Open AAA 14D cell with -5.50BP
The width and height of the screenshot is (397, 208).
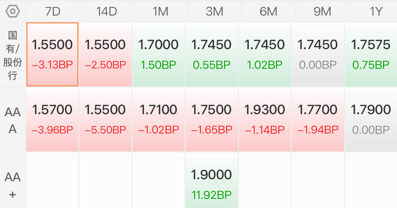coord(106,119)
